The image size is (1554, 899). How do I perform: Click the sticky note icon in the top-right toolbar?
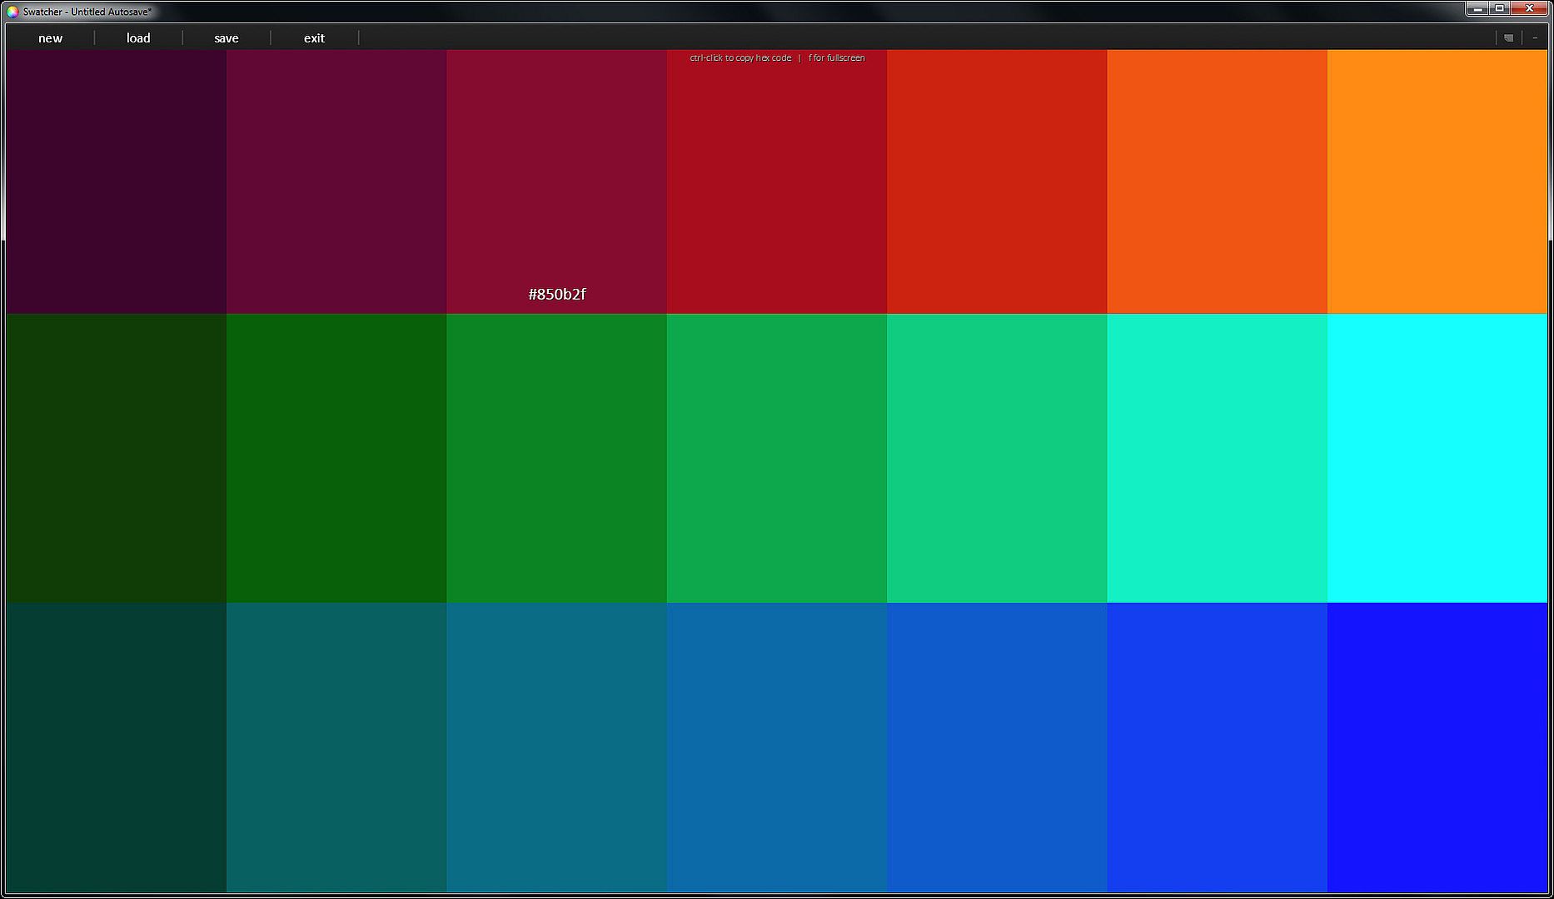1508,38
